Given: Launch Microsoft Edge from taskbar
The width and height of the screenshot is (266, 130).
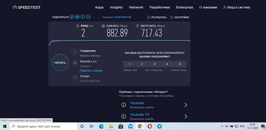Looking at the screenshot, I should click(101, 126).
